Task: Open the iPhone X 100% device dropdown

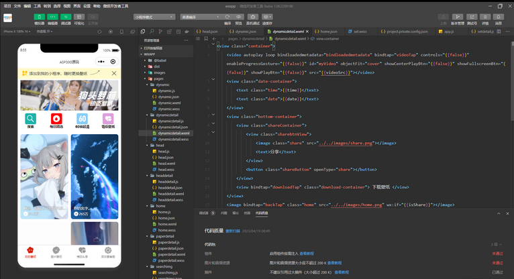Action: [x=17, y=32]
